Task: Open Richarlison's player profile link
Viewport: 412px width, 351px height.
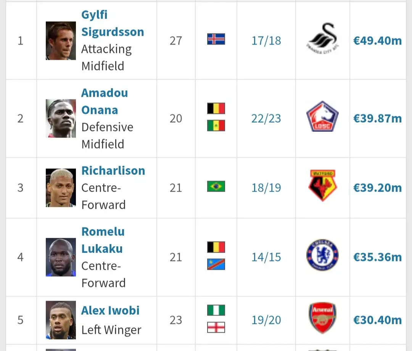Action: tap(113, 170)
